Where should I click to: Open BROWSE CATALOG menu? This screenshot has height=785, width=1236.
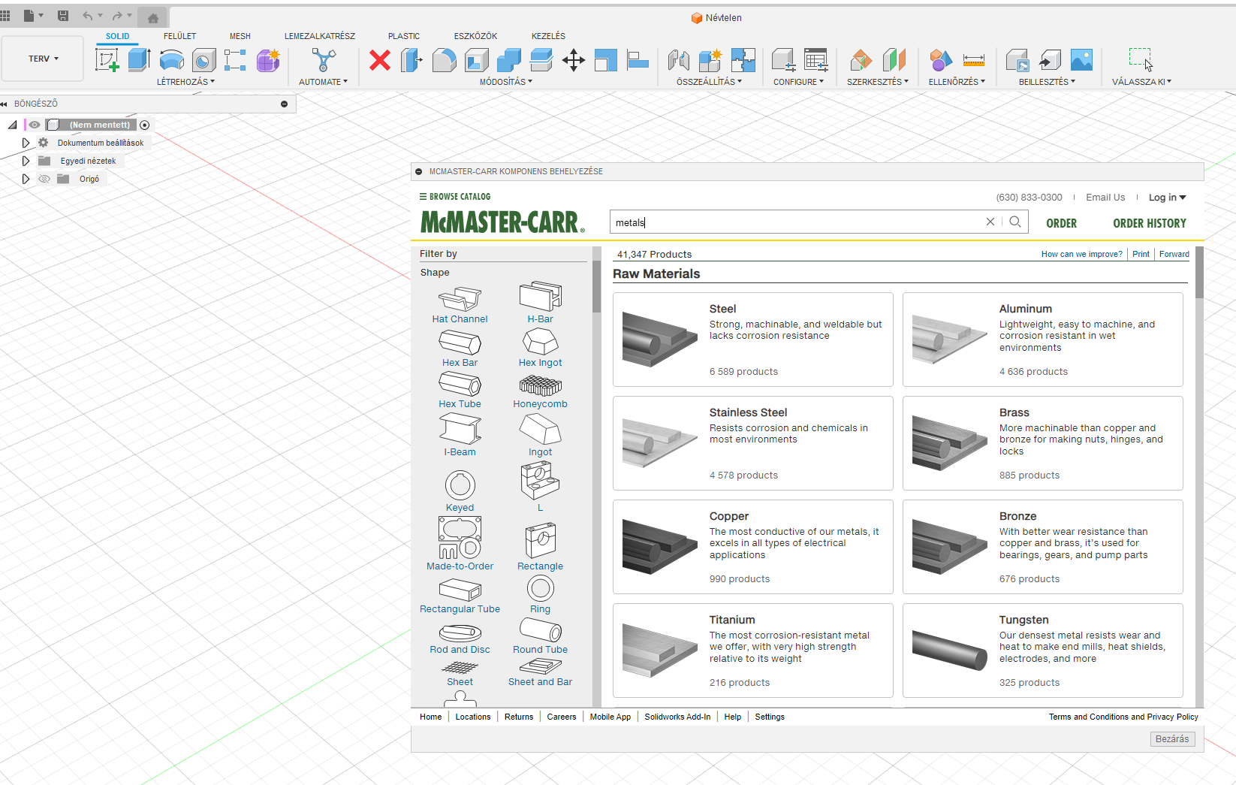455,197
